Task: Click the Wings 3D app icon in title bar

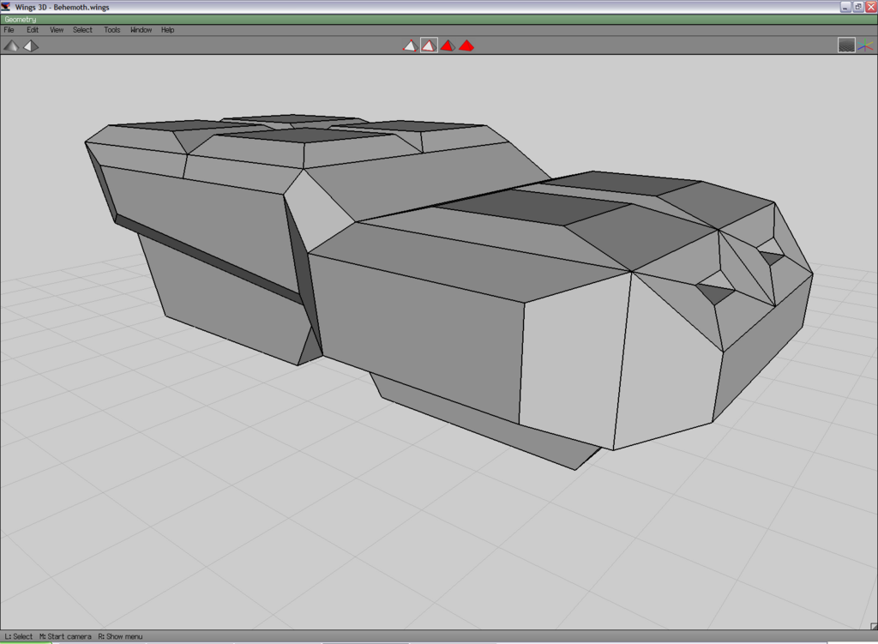Action: [x=7, y=7]
